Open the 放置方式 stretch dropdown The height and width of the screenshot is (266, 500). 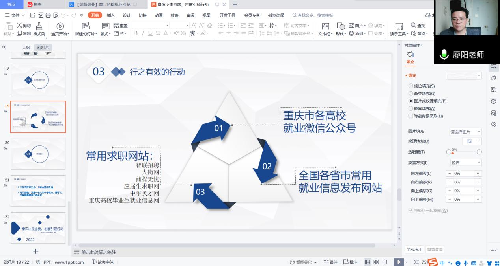(x=466, y=163)
